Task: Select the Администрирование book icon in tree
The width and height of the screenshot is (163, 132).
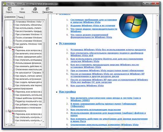Action: pyautogui.click(x=10, y=89)
